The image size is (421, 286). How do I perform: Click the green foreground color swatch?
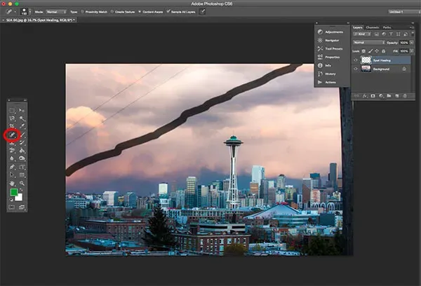click(14, 192)
